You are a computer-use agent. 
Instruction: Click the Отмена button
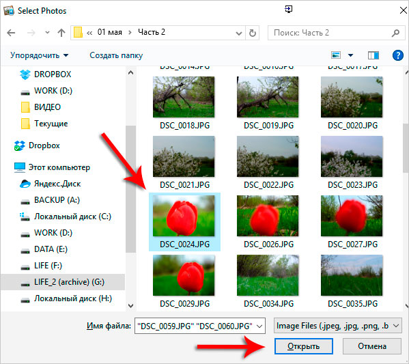click(372, 346)
